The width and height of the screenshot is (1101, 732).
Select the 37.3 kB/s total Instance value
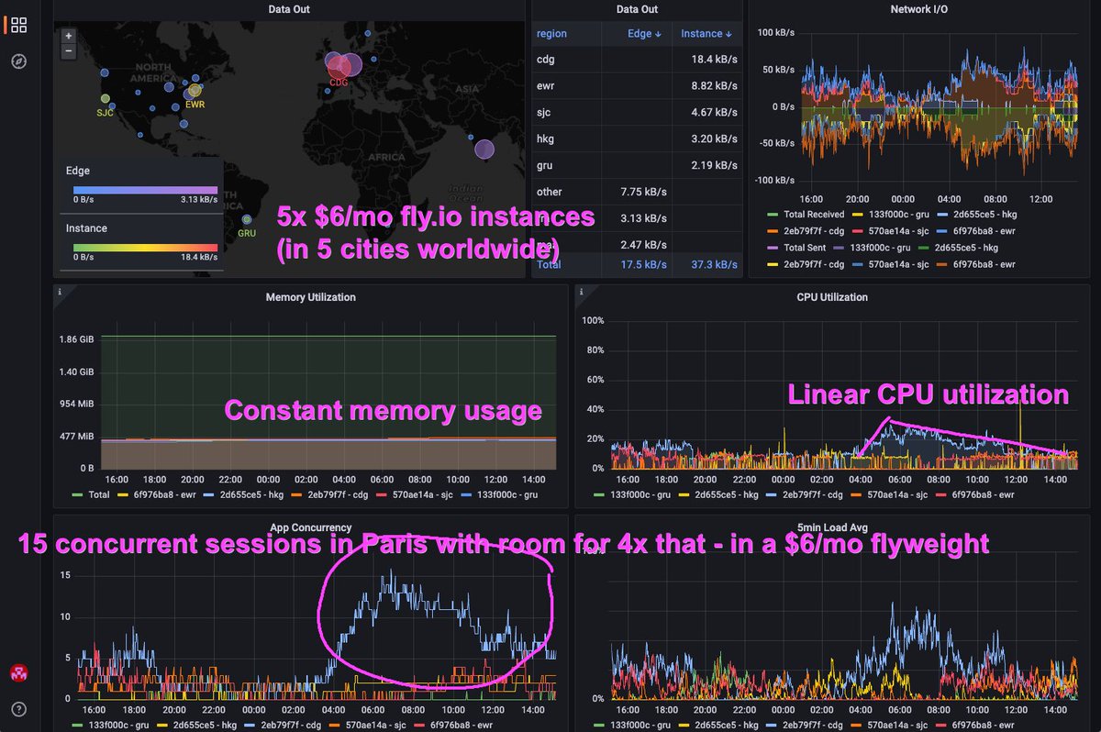(714, 264)
